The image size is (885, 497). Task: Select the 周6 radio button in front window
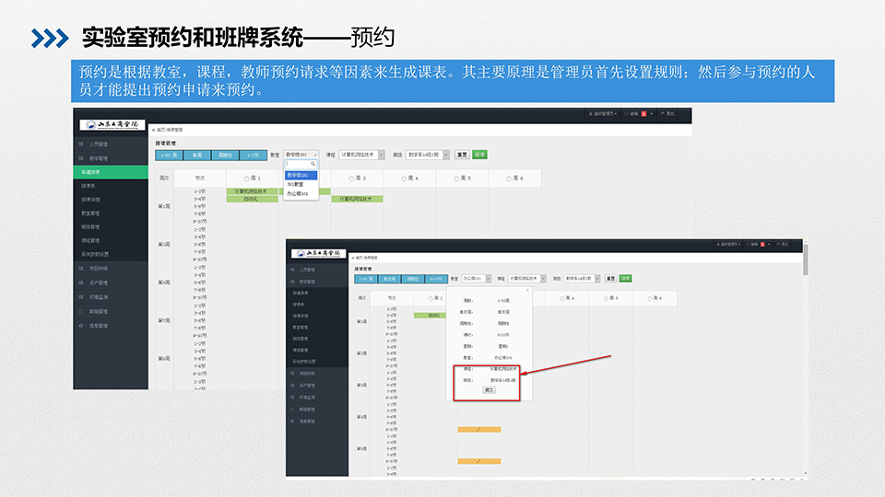coord(651,298)
